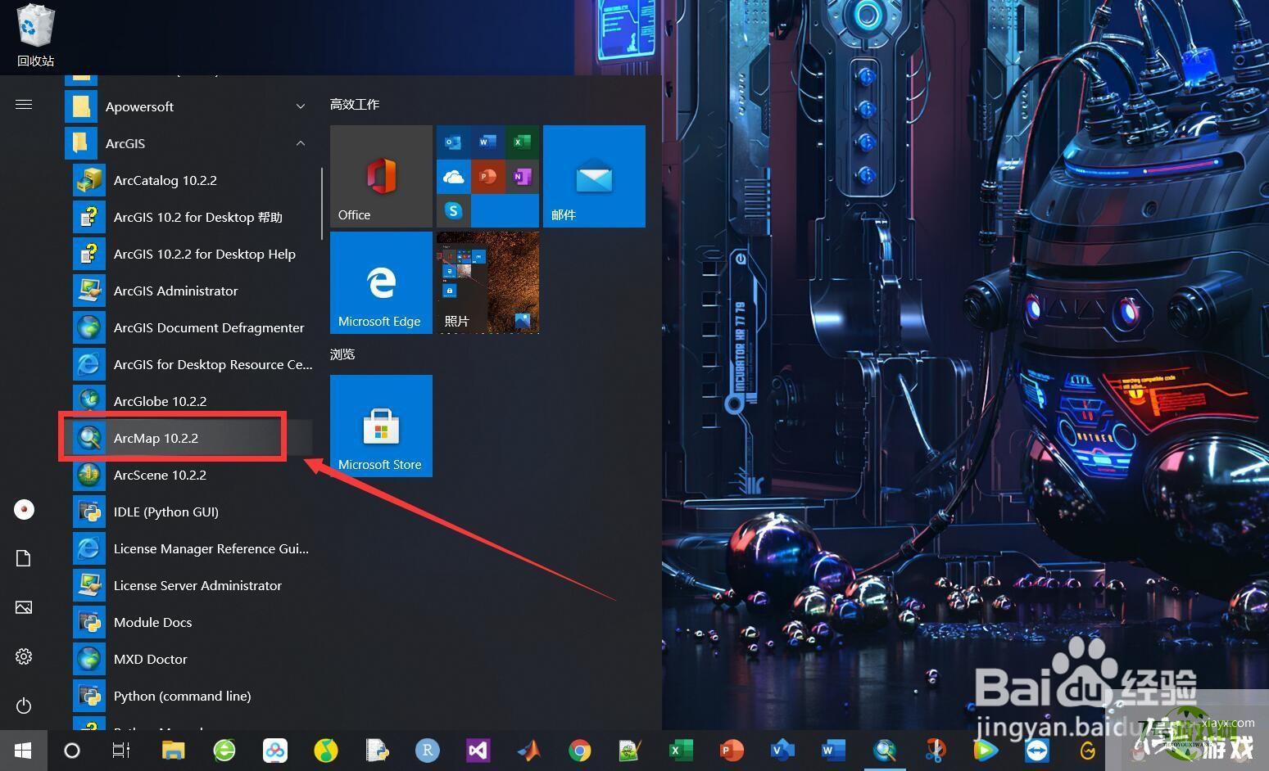
Task: Open the small PowerPoint tile
Action: coord(487,177)
